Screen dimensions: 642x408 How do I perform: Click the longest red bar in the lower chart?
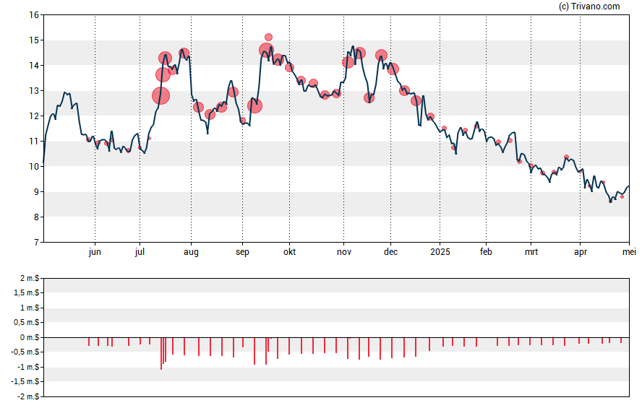coord(161,354)
